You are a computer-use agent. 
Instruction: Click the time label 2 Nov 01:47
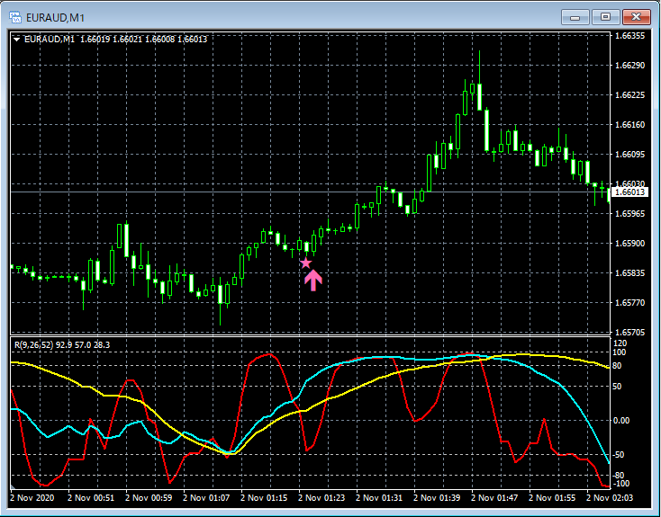495,497
